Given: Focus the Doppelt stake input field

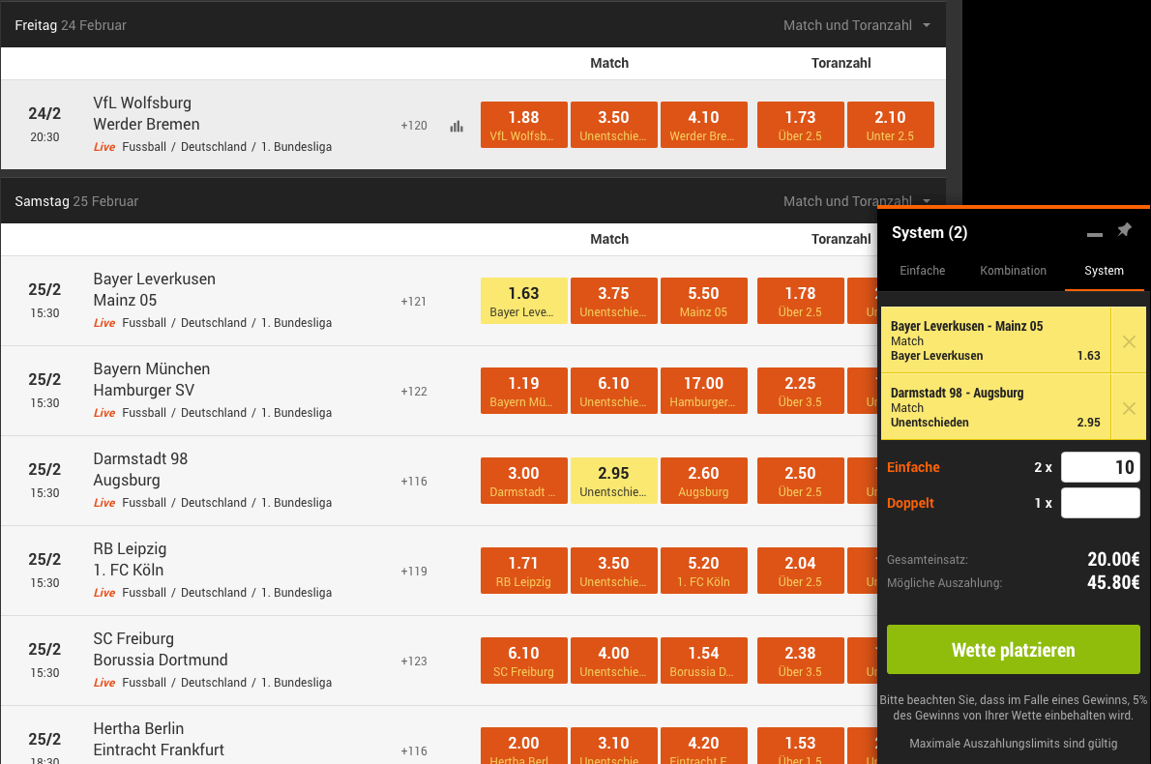Looking at the screenshot, I should pos(1101,503).
